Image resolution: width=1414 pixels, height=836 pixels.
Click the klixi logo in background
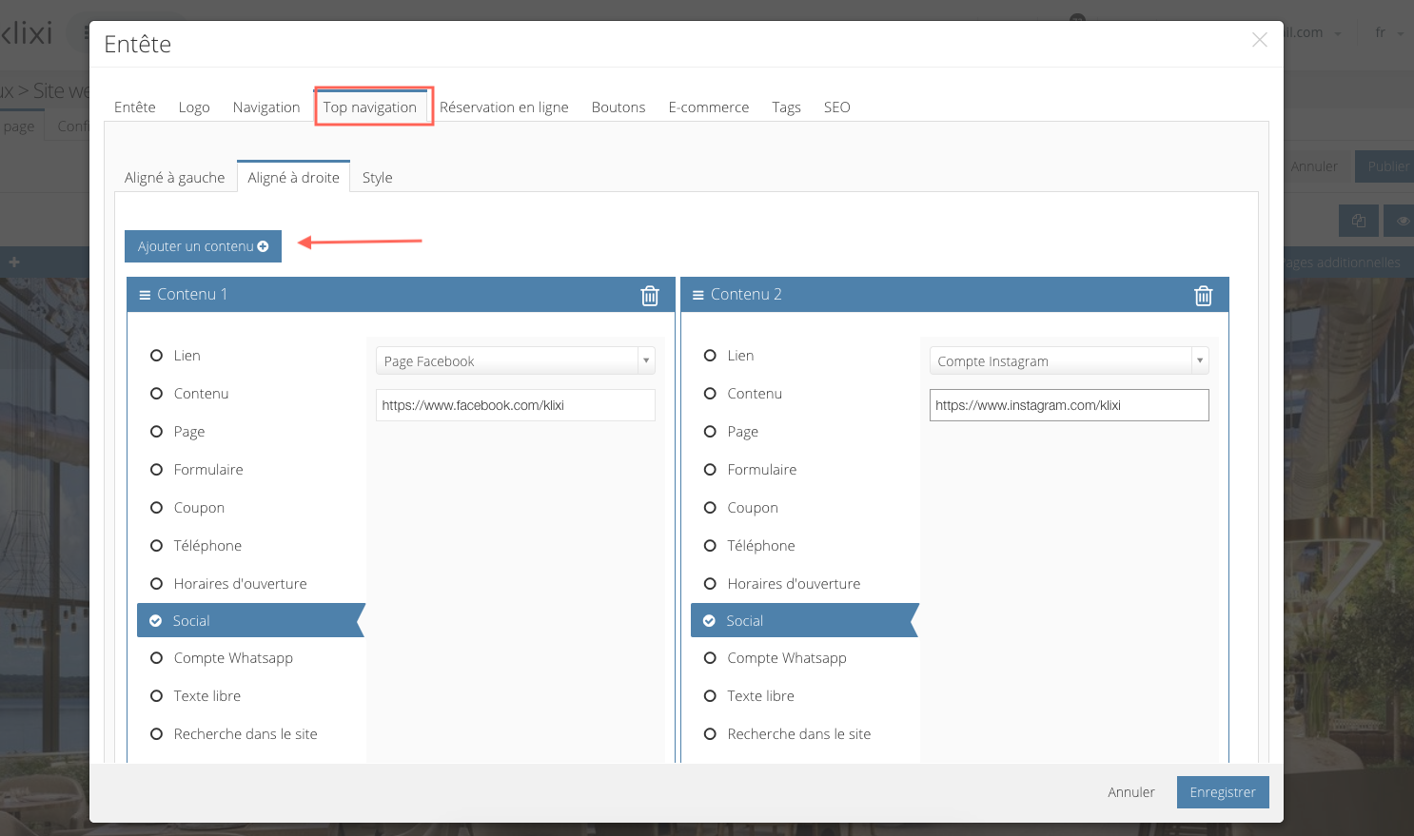27,33
